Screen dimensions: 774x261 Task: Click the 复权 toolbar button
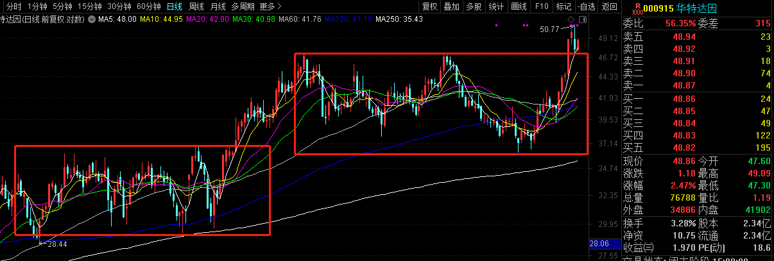click(429, 6)
